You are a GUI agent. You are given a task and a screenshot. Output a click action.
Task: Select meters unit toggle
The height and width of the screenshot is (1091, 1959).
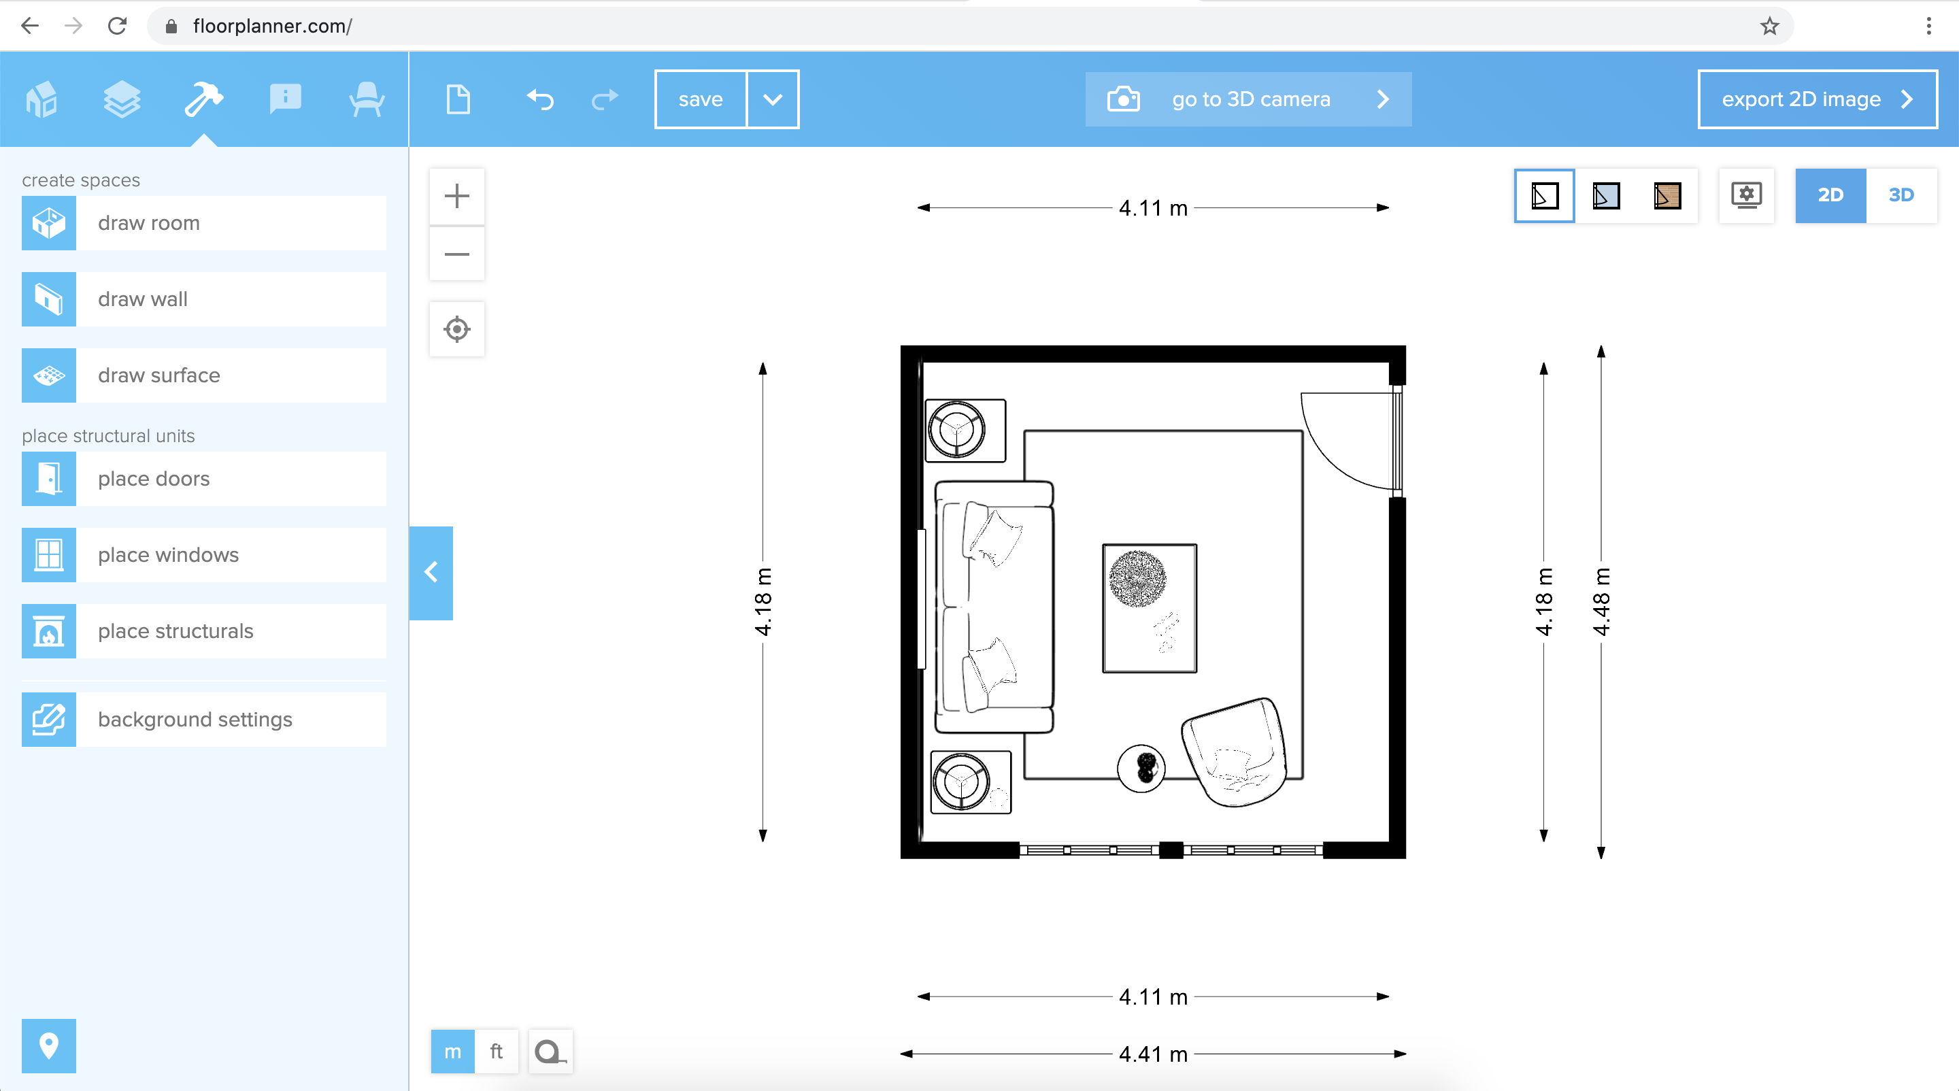point(452,1052)
